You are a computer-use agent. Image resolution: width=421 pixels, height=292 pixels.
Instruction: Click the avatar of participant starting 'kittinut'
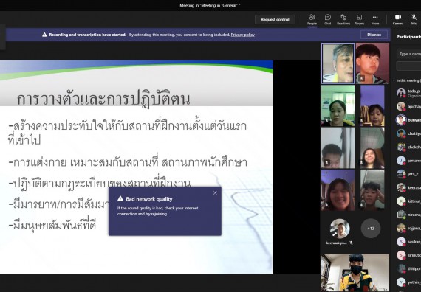pos(401,201)
